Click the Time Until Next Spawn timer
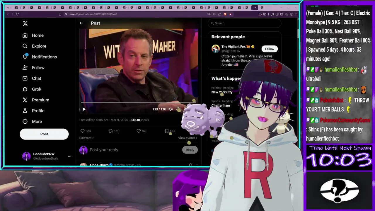The width and height of the screenshot is (375, 211). point(339,160)
